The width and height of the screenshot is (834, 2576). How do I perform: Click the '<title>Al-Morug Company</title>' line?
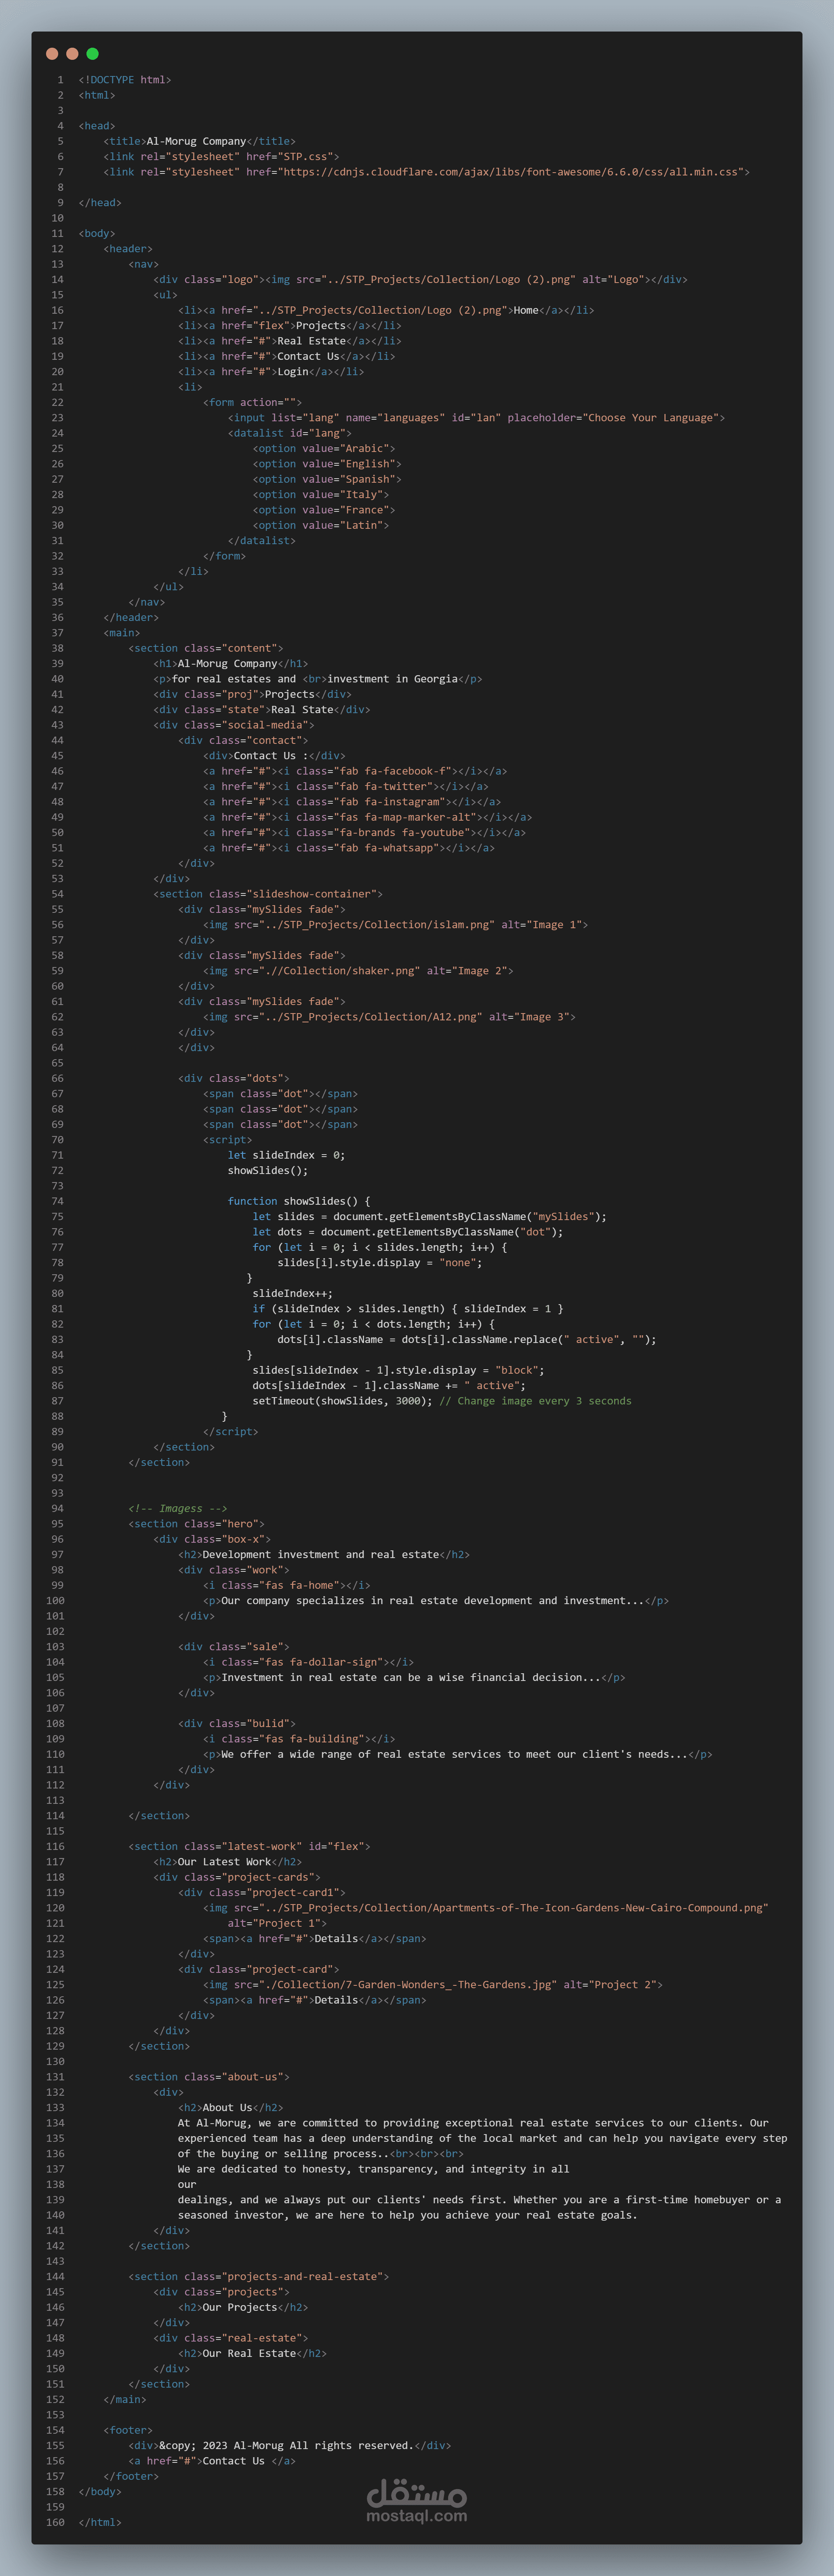pos(199,141)
